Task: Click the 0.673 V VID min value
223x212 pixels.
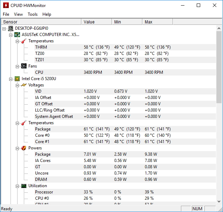Action: tap(121, 91)
